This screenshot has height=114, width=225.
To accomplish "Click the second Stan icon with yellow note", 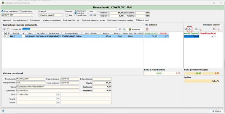I will [x=95, y=15].
